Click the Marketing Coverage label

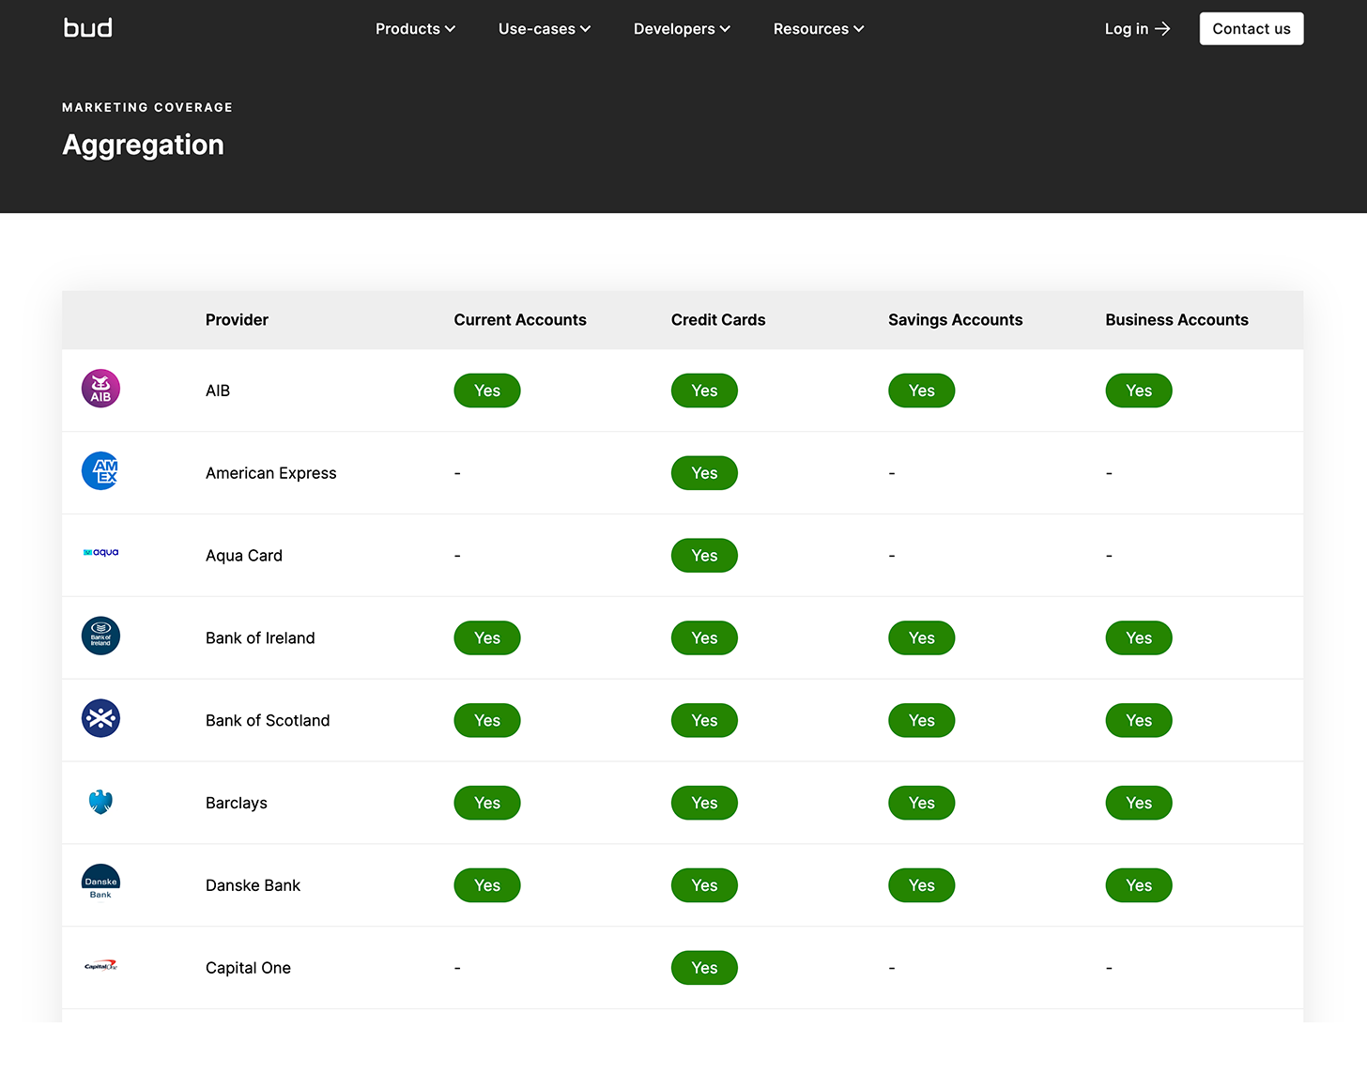(x=147, y=107)
